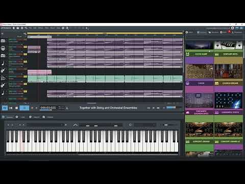This screenshot has height=184, width=245.
Task: Open the Help menu
Action: tap(58, 28)
